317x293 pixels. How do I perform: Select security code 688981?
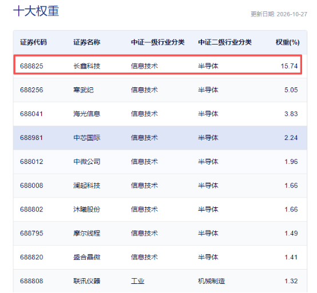[31, 138]
